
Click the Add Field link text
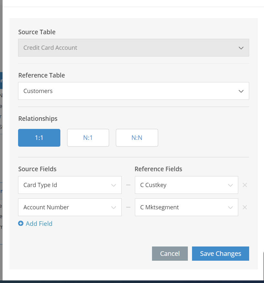(x=39, y=223)
